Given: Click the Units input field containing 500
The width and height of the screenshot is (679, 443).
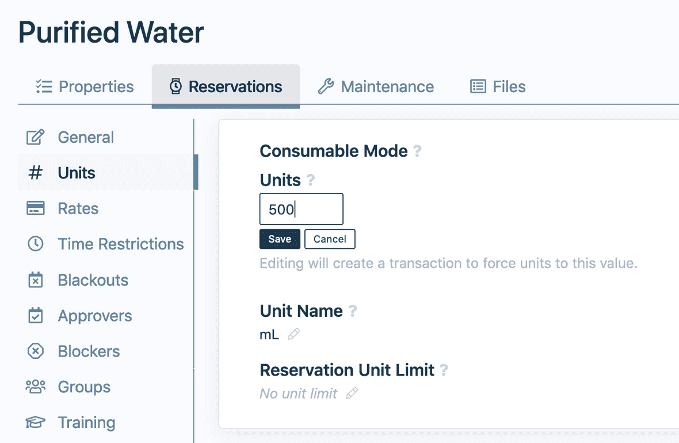Looking at the screenshot, I should [x=301, y=209].
